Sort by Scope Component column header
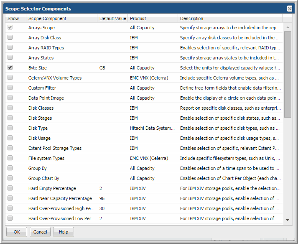Viewport: 298px width, 244px height. tap(47, 18)
